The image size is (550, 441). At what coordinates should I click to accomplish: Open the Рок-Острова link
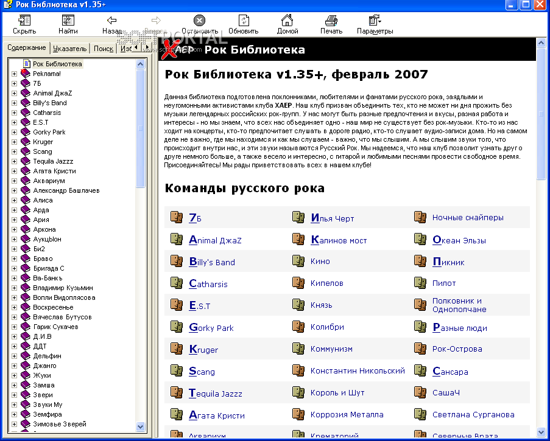457,349
